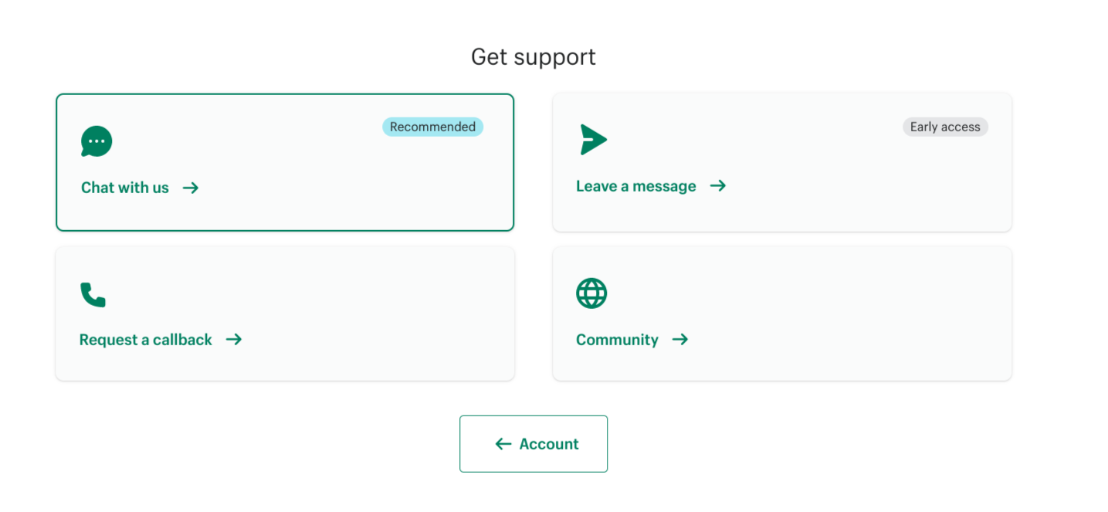Click arrow next to Request a callback

coord(234,340)
